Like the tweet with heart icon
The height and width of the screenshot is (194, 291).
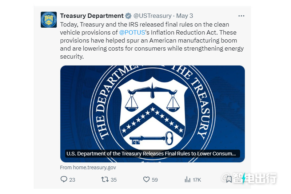[146, 179]
